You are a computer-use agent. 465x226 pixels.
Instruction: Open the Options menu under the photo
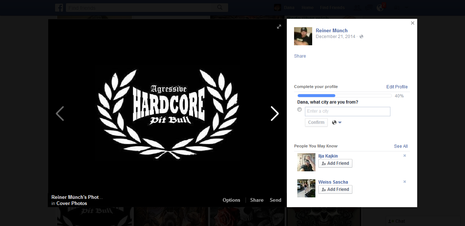click(231, 200)
